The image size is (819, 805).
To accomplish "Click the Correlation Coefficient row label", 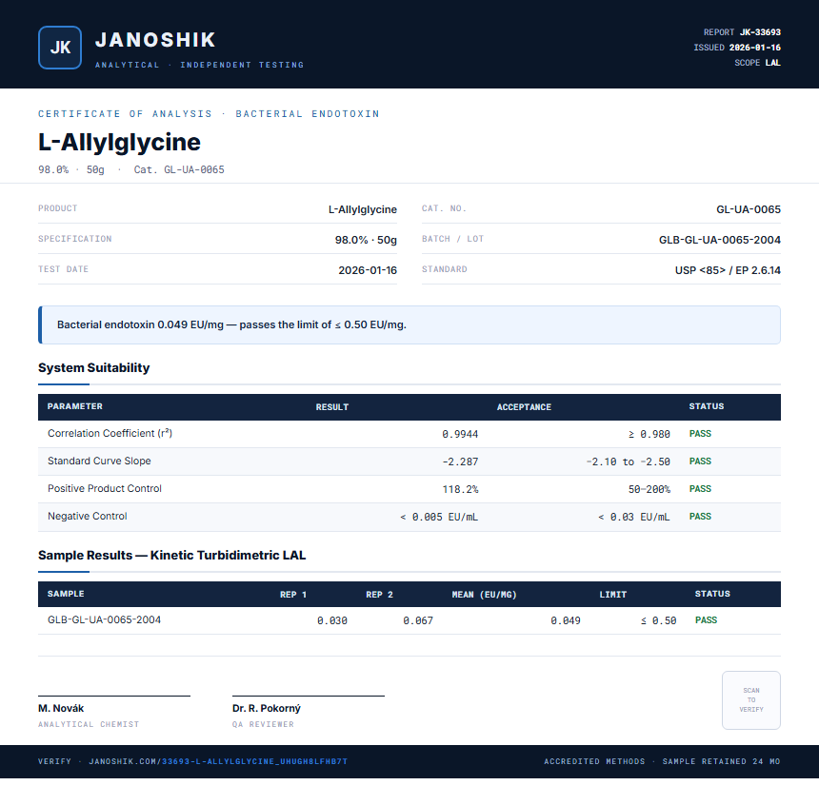I will click(110, 433).
